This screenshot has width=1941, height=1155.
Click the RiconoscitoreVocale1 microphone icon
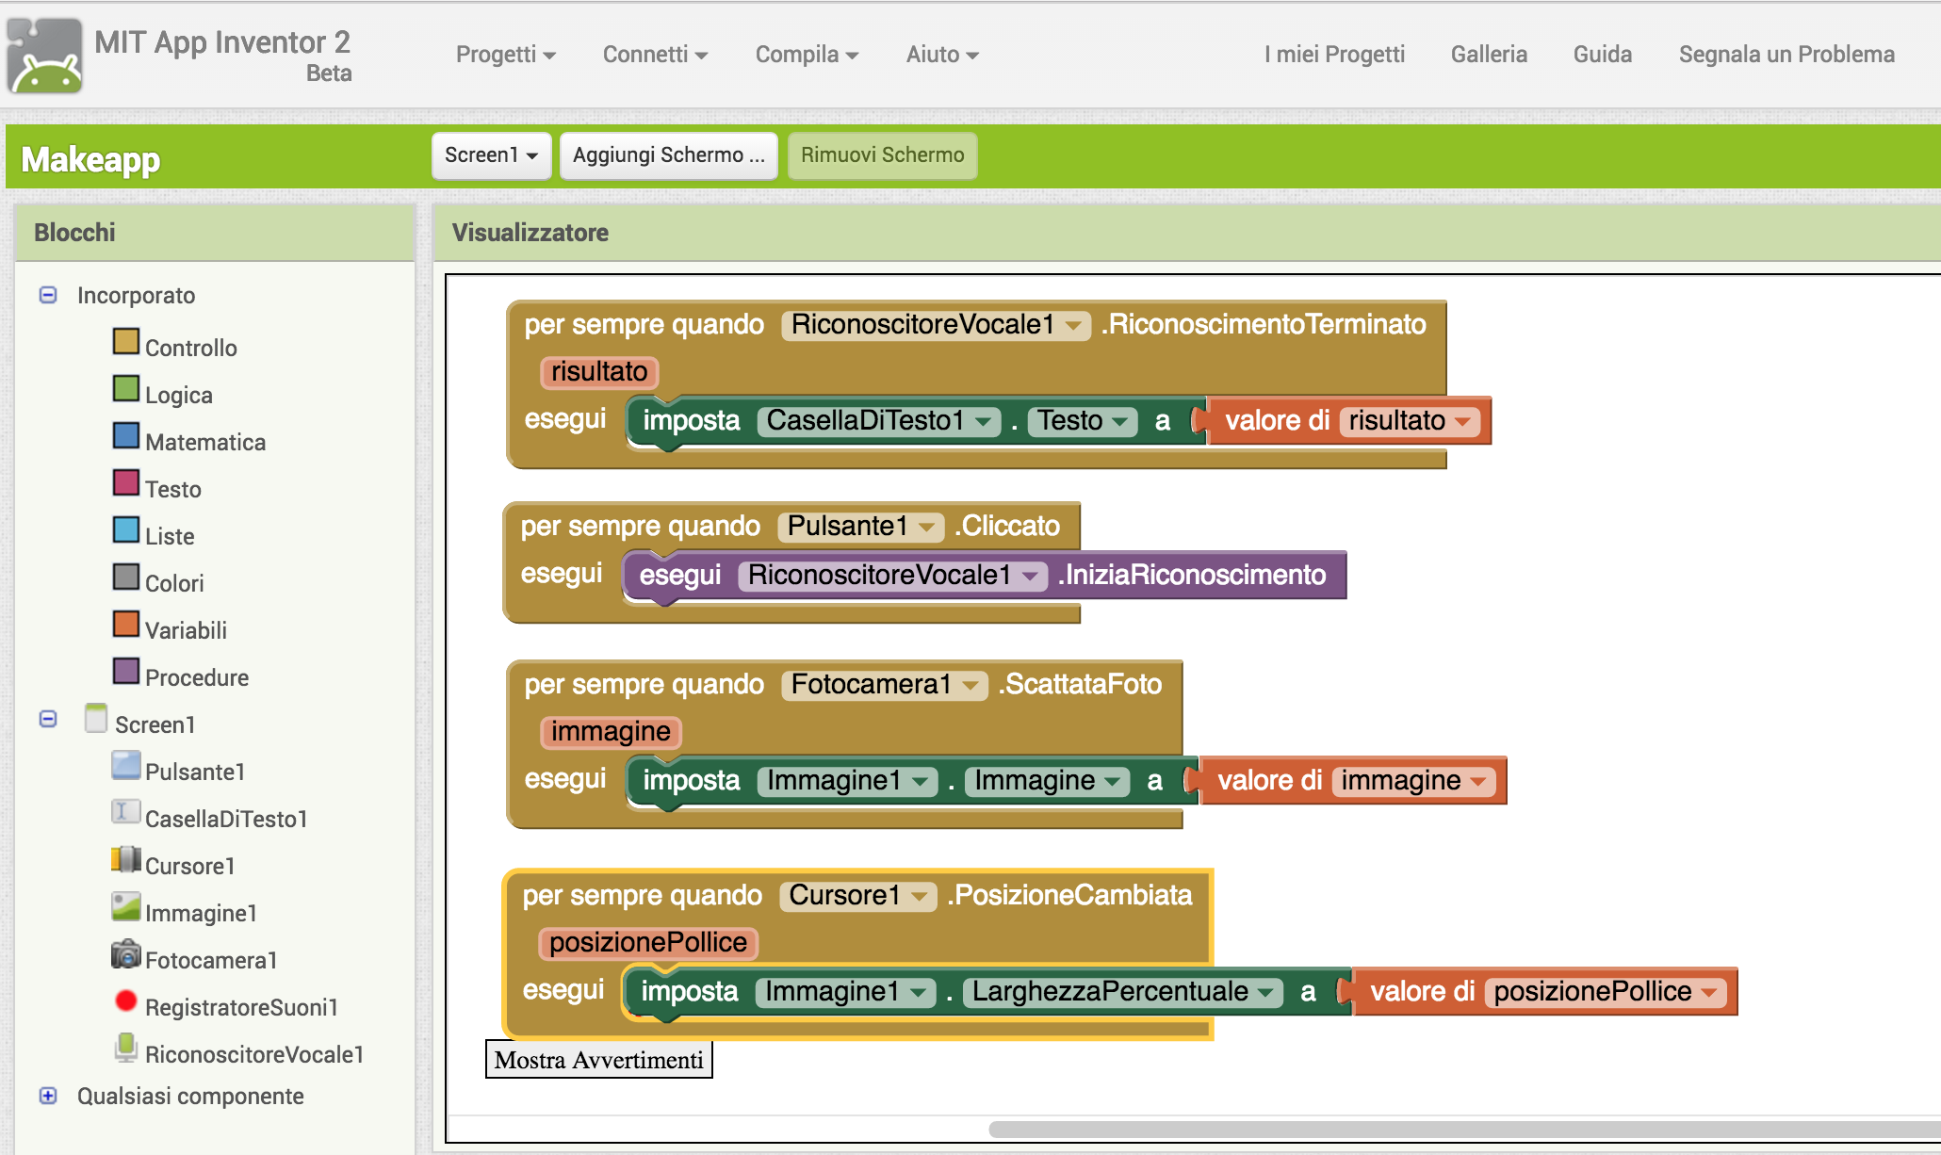coord(125,1048)
